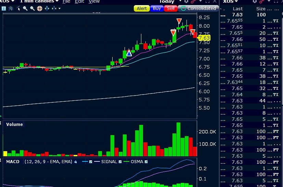
Task: Click the Consolidated button
Action: point(198,9)
